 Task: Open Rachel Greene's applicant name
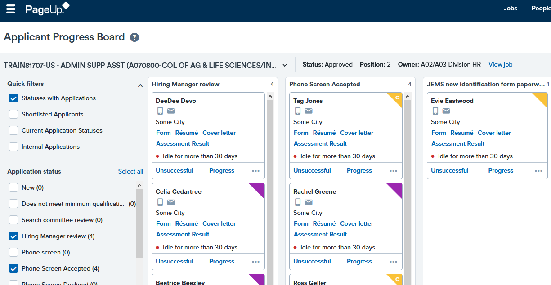click(x=315, y=192)
